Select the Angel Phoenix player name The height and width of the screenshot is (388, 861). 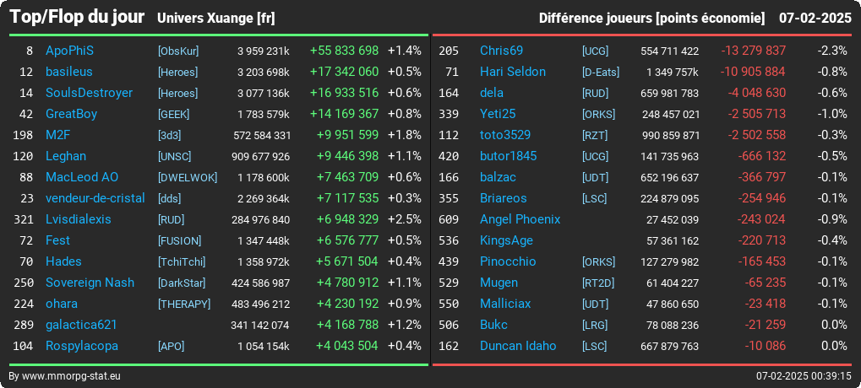point(520,220)
